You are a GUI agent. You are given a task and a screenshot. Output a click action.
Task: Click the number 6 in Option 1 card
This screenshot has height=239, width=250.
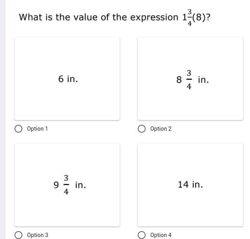pyautogui.click(x=61, y=79)
